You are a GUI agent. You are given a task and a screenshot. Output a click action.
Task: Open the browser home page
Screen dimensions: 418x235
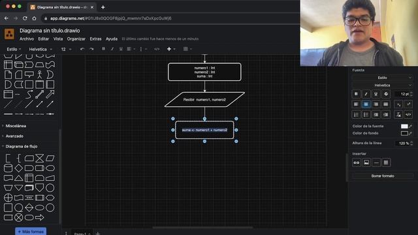click(x=34, y=18)
